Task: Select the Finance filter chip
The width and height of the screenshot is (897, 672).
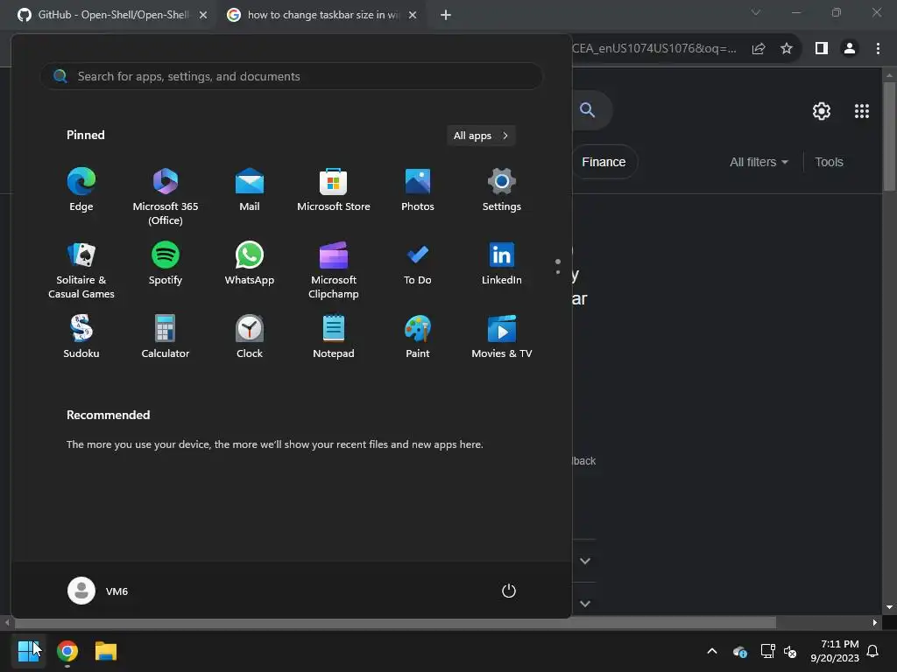Action: tap(604, 162)
